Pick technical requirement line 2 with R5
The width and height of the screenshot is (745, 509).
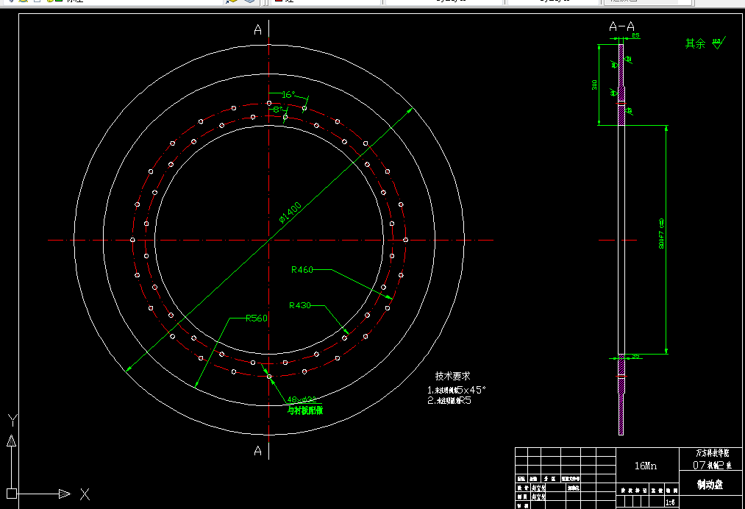(449, 400)
